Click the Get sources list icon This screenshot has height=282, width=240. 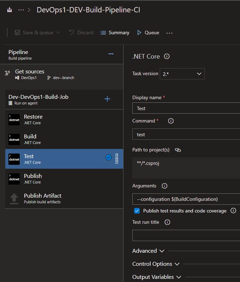[7, 73]
